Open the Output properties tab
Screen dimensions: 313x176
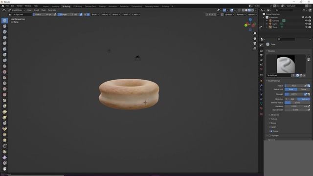pos(261,55)
